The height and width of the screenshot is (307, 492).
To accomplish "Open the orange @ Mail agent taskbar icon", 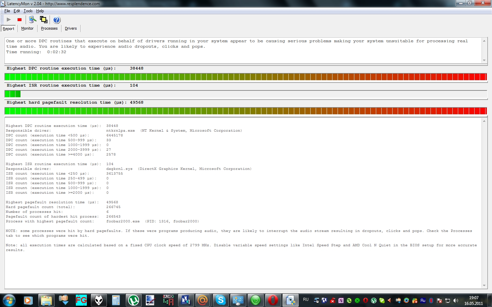I will (x=203, y=300).
